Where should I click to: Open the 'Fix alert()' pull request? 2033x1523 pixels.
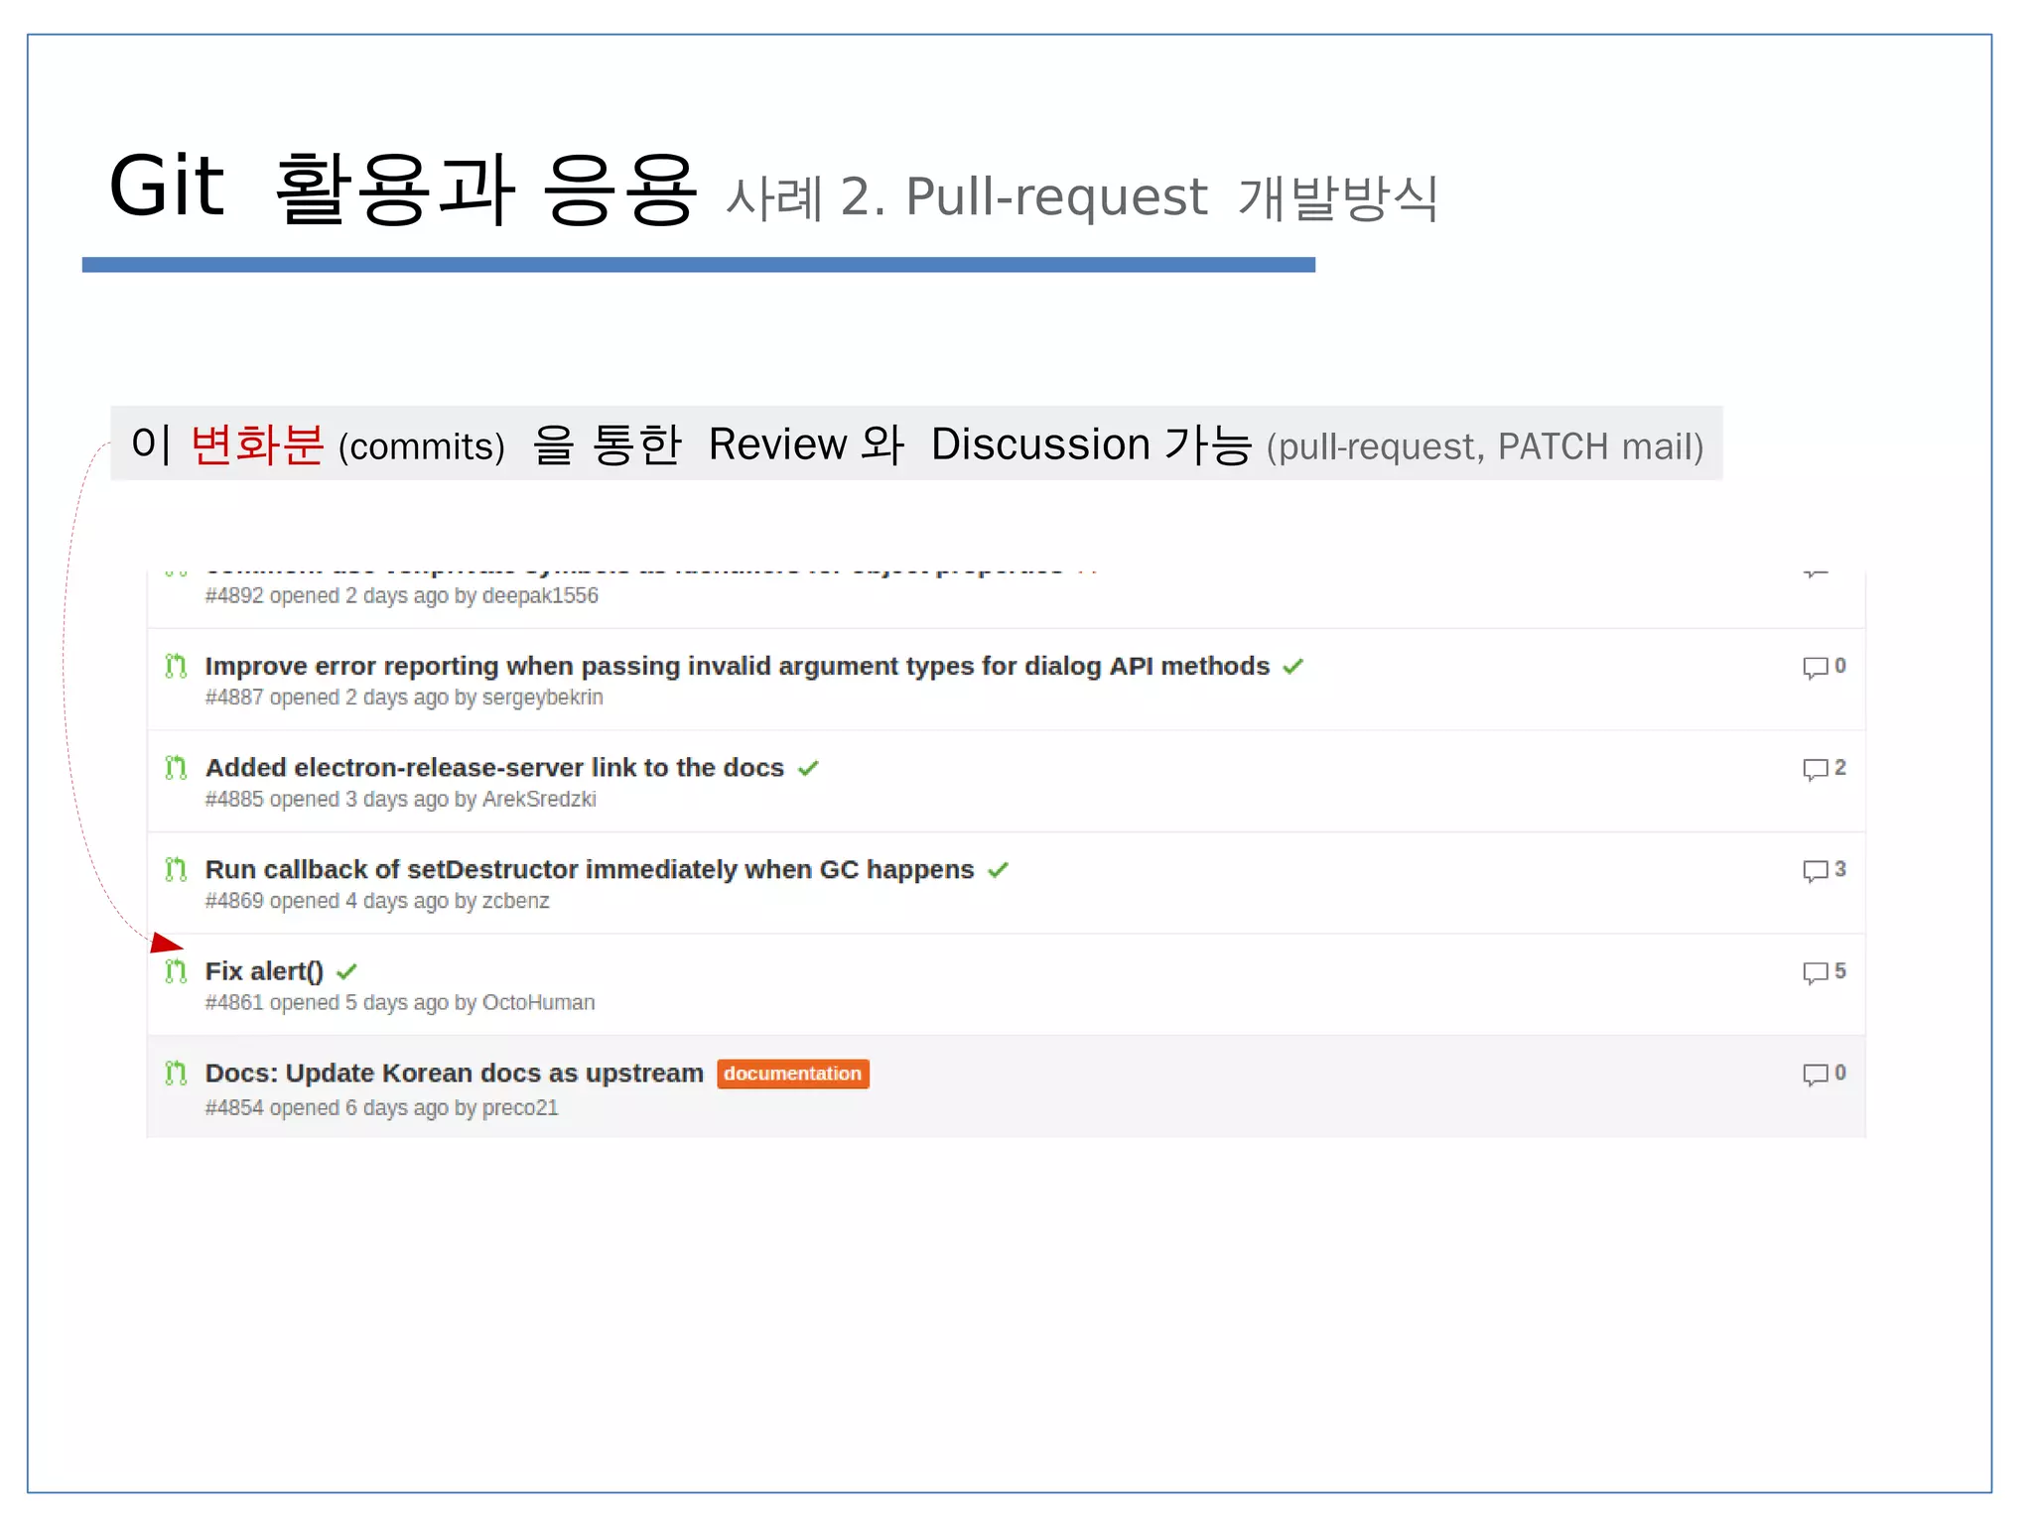(264, 971)
